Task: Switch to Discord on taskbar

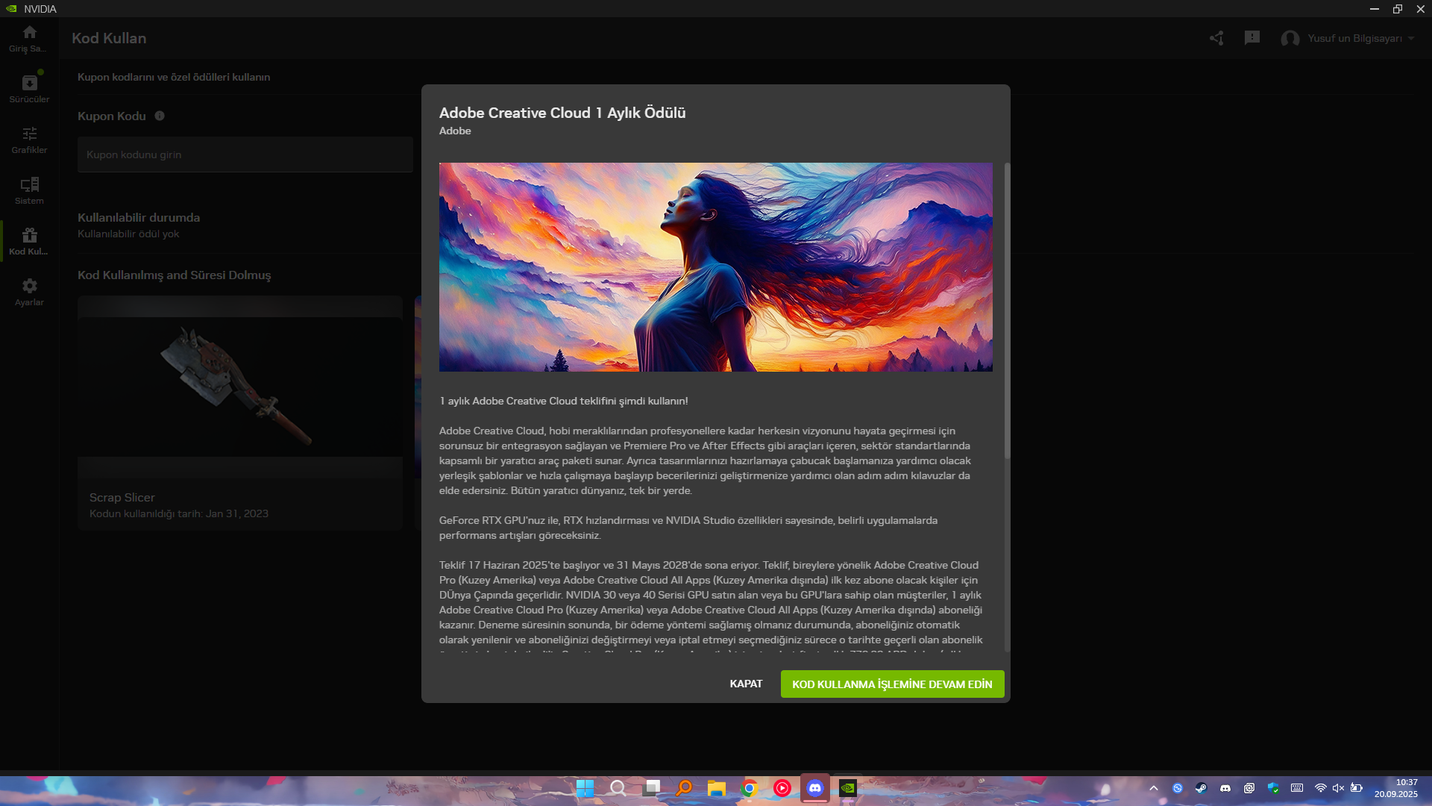Action: [x=815, y=788]
